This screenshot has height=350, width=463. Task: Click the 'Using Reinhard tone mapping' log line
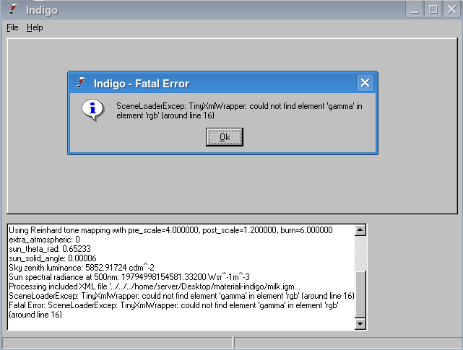point(170,230)
